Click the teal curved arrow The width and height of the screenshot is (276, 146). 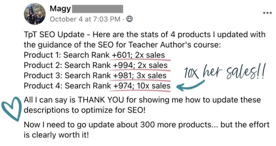point(190,86)
